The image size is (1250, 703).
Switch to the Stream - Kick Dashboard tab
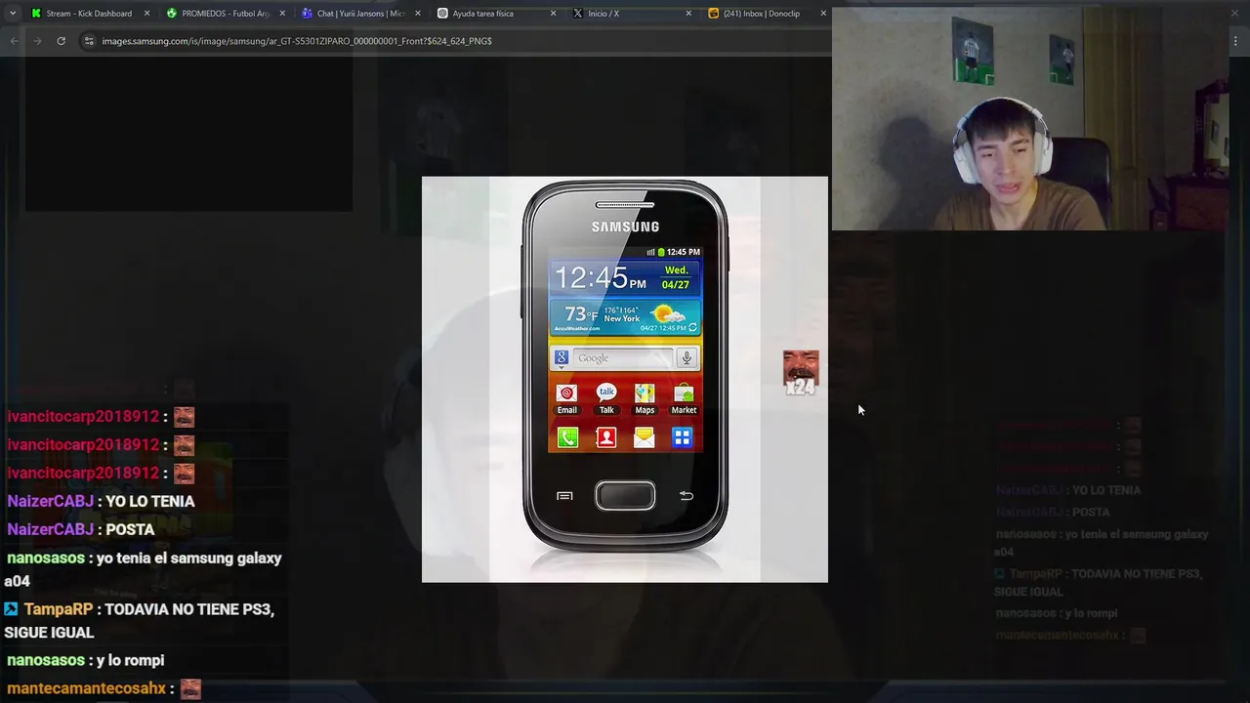click(x=91, y=14)
